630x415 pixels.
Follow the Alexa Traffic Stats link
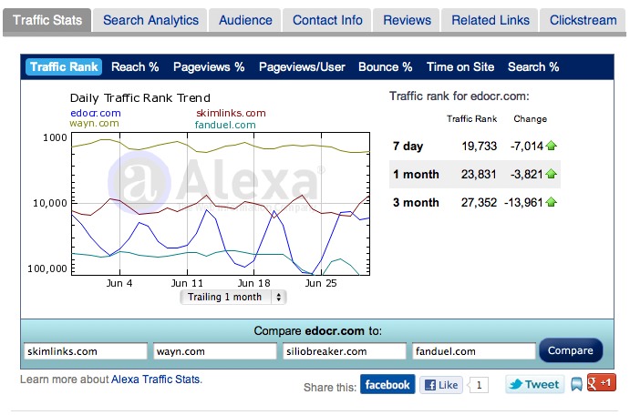[x=155, y=380]
